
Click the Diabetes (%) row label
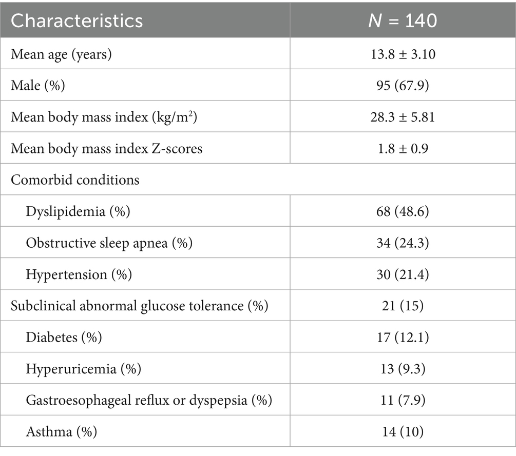pos(64,338)
